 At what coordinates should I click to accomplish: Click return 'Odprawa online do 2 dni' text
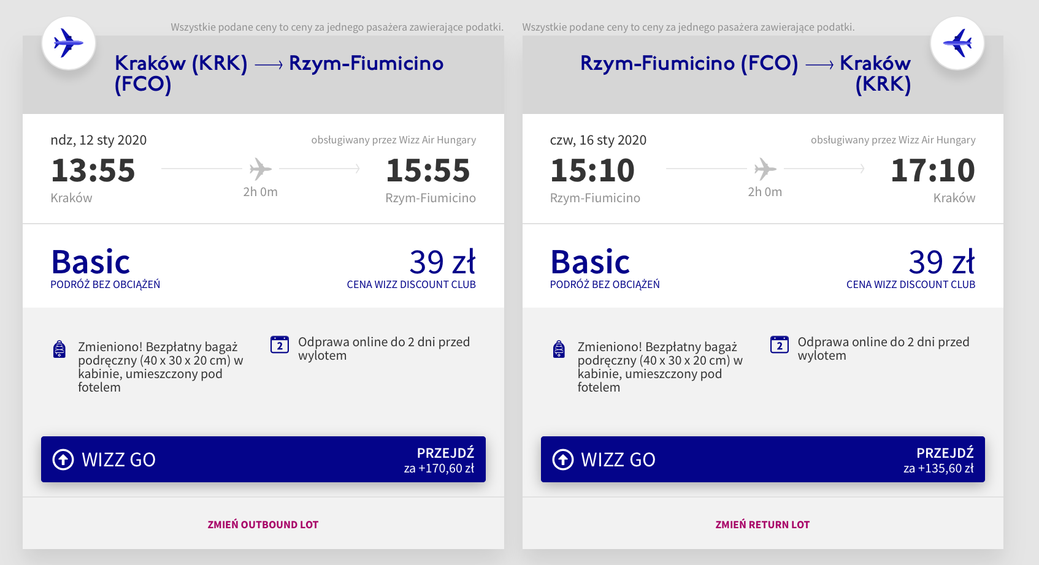point(884,349)
